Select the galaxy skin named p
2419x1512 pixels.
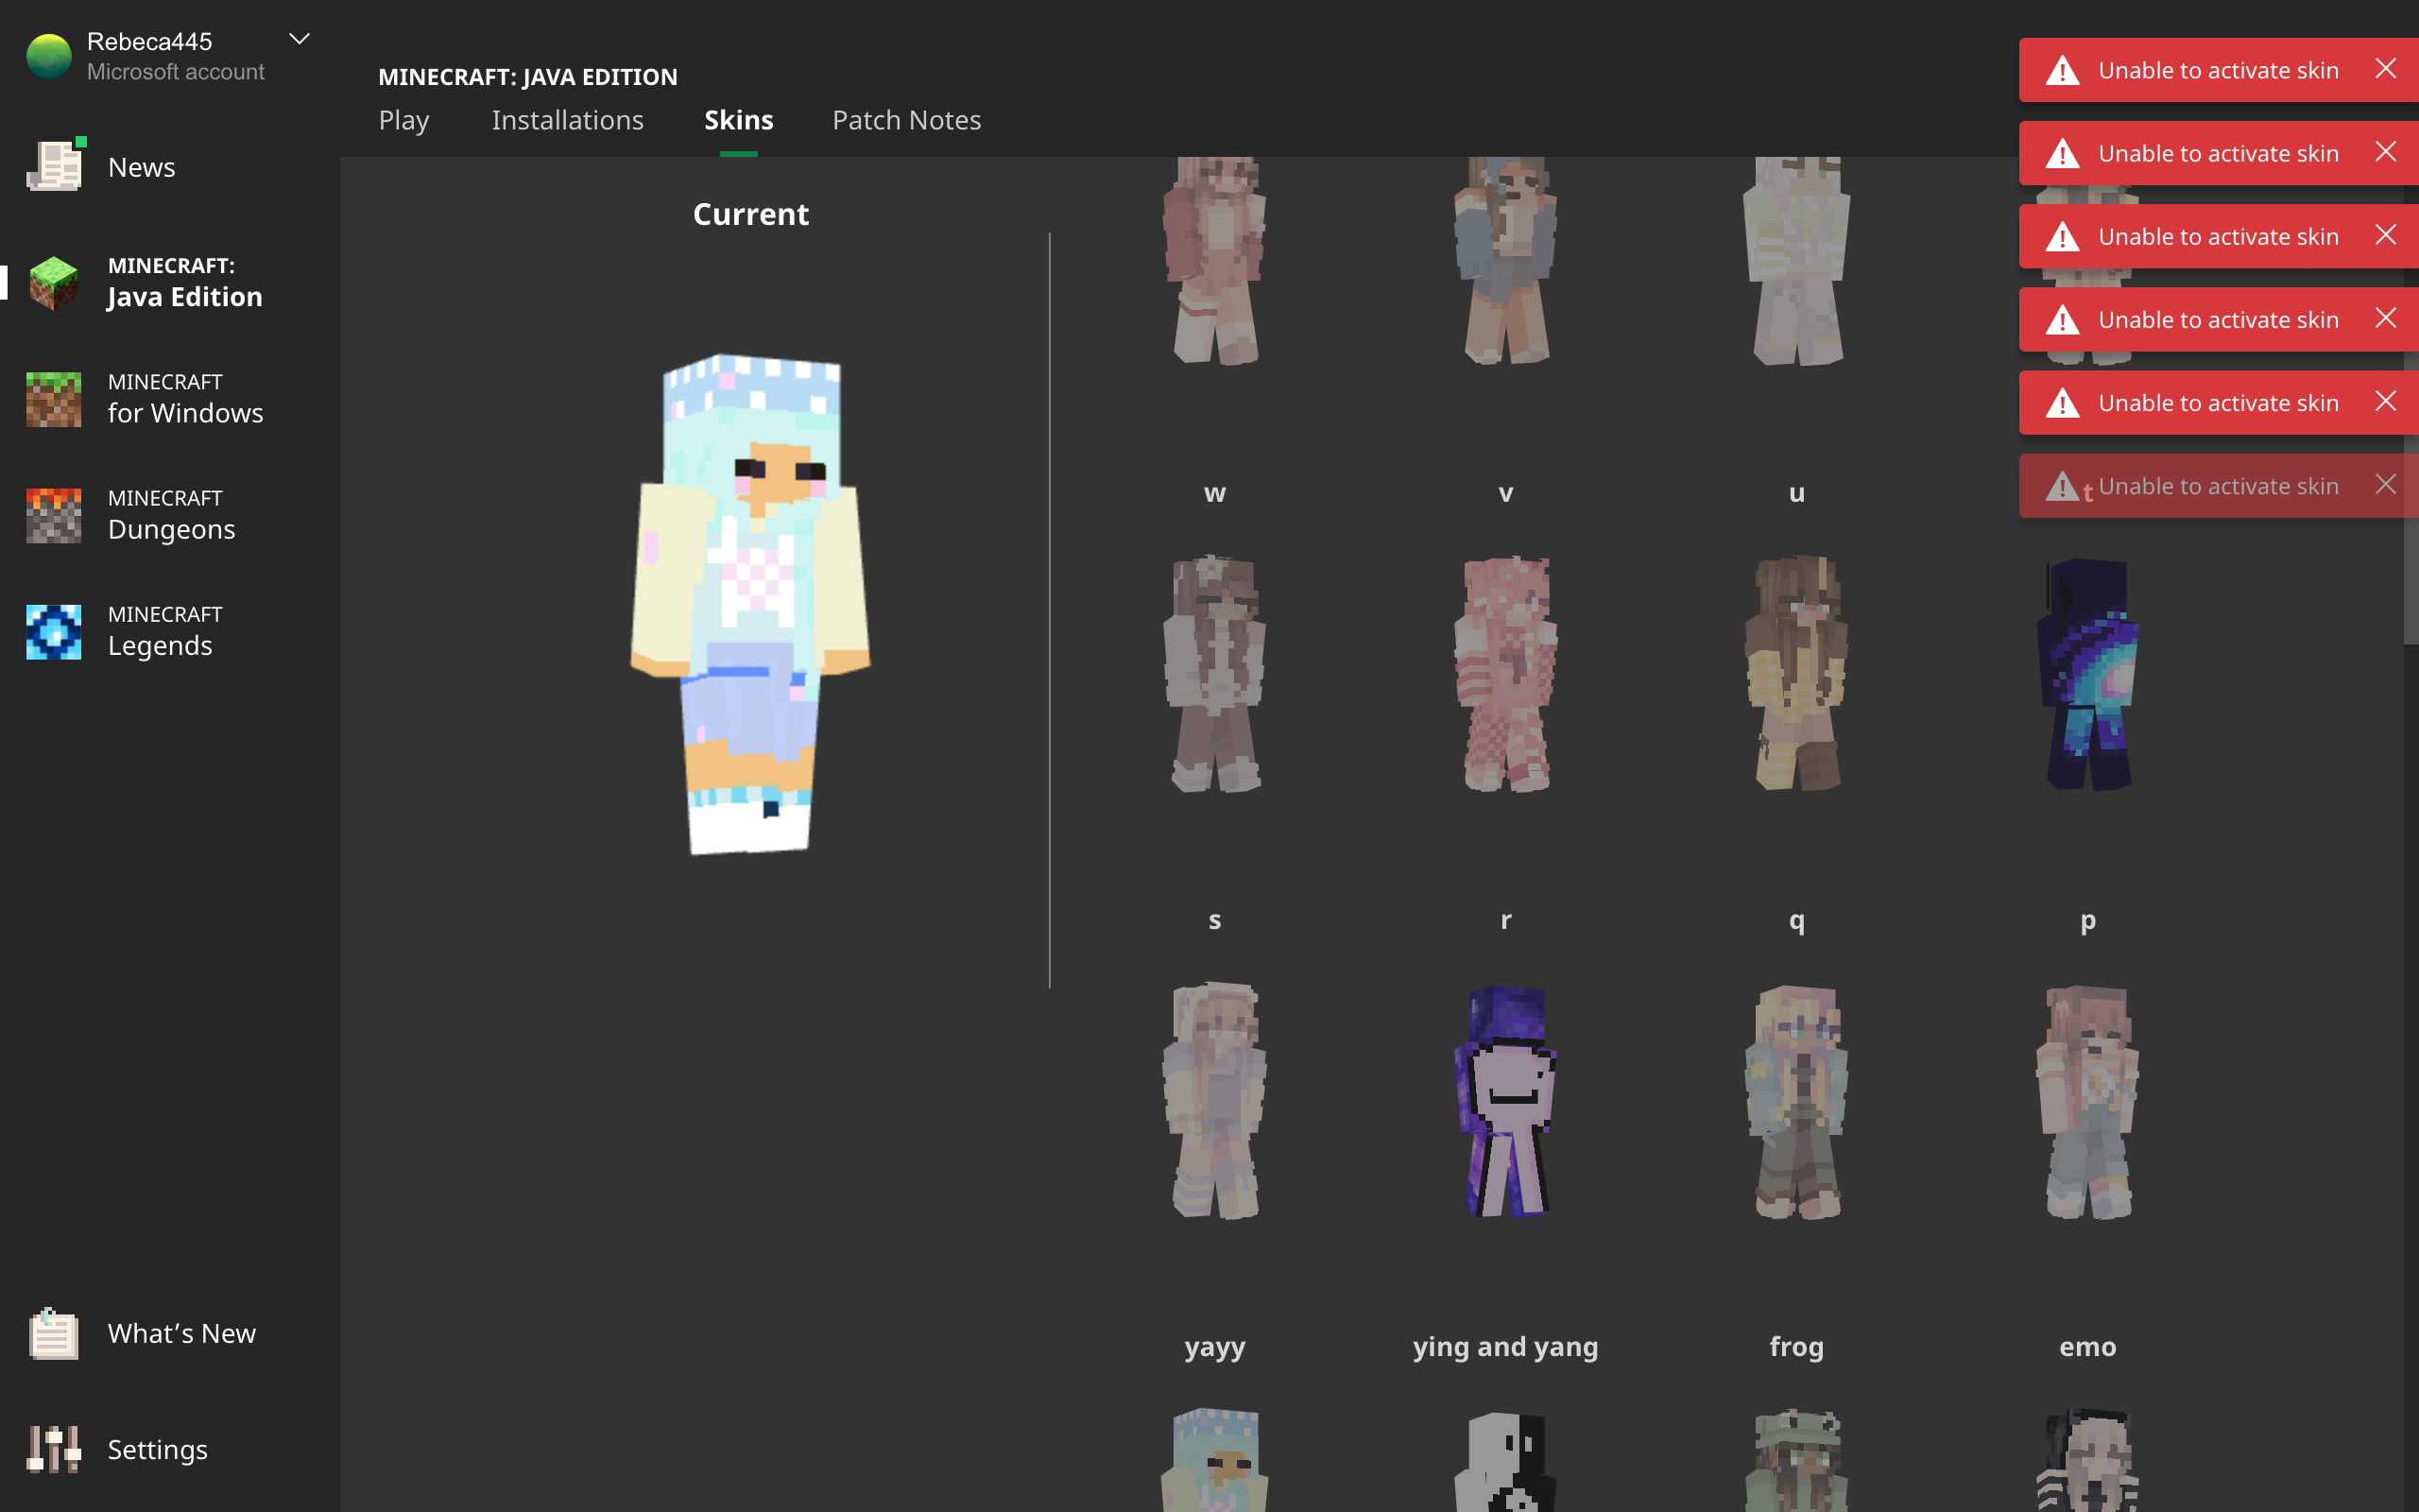[x=2087, y=673]
